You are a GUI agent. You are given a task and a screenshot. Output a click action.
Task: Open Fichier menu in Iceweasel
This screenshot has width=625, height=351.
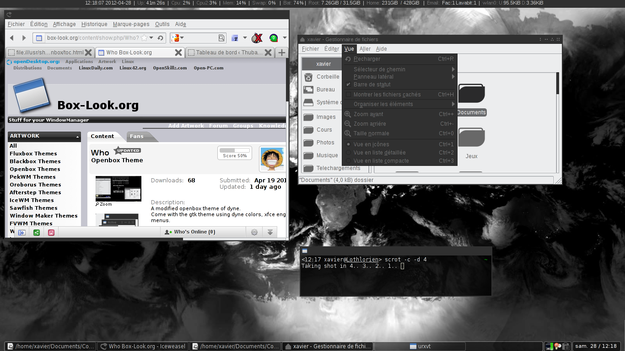pyautogui.click(x=16, y=24)
